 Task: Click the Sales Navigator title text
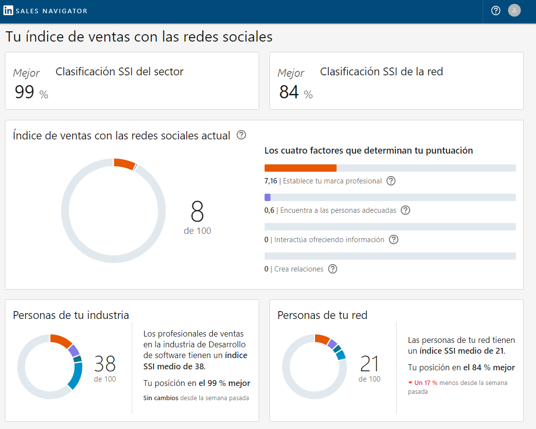pyautogui.click(x=51, y=11)
